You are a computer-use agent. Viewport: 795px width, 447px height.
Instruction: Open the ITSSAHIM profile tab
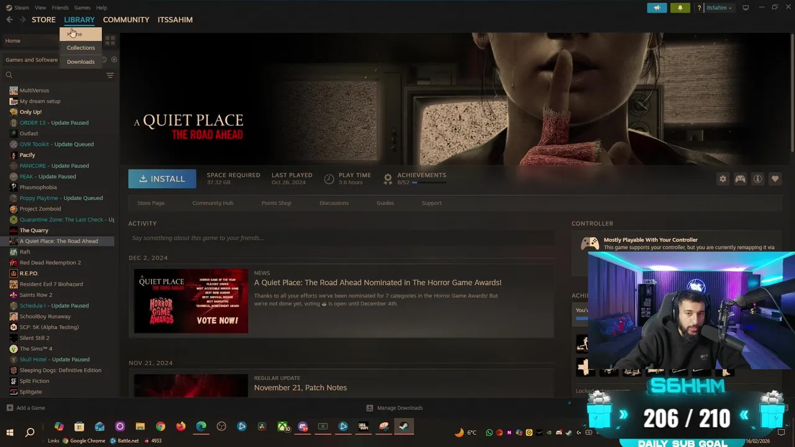pos(175,20)
